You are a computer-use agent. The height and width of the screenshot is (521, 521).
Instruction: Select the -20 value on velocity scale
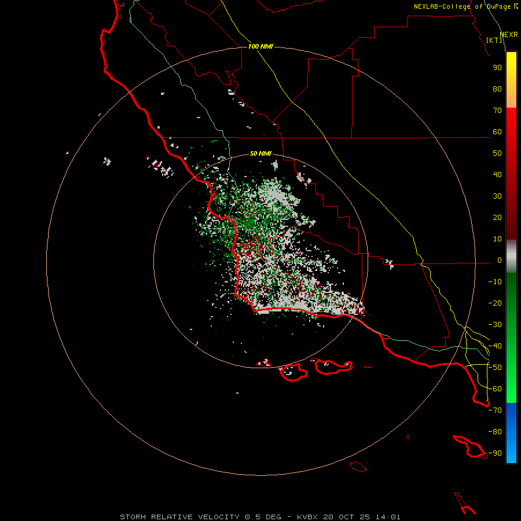coord(495,303)
